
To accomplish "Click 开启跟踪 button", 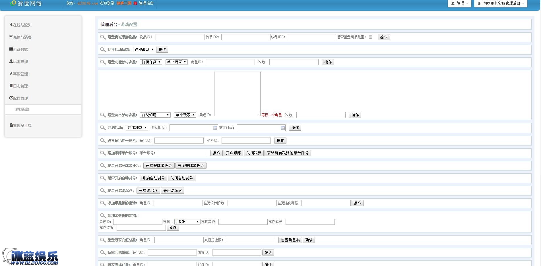I will click(233, 153).
